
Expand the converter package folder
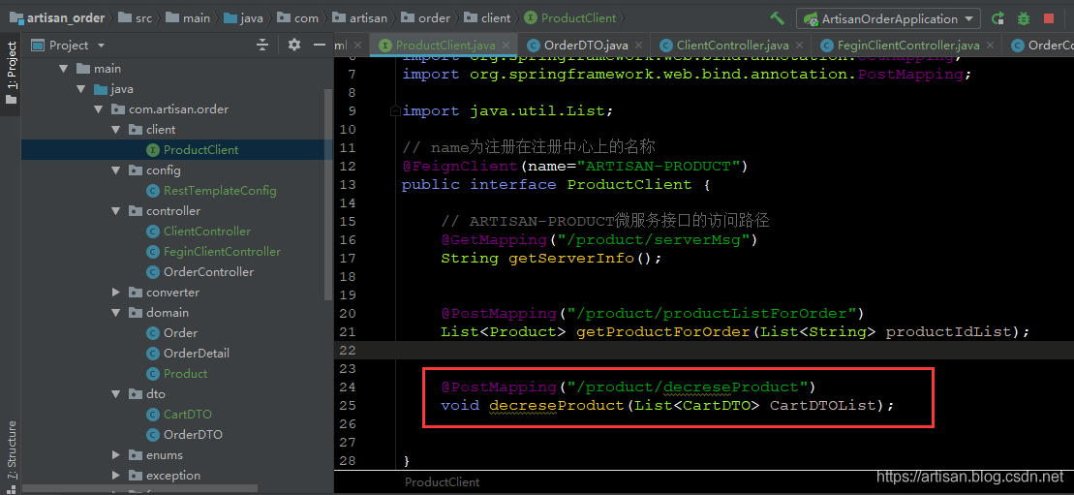point(116,293)
